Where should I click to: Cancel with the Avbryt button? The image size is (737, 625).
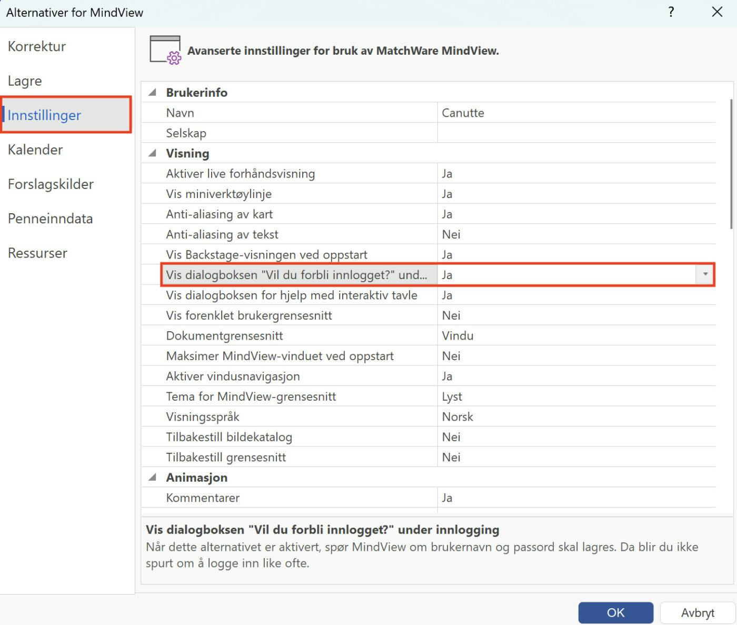[698, 612]
